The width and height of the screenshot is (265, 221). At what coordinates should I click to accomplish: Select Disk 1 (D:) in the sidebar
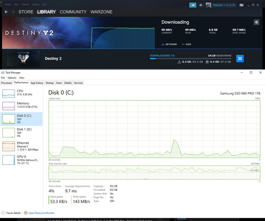coord(22,133)
